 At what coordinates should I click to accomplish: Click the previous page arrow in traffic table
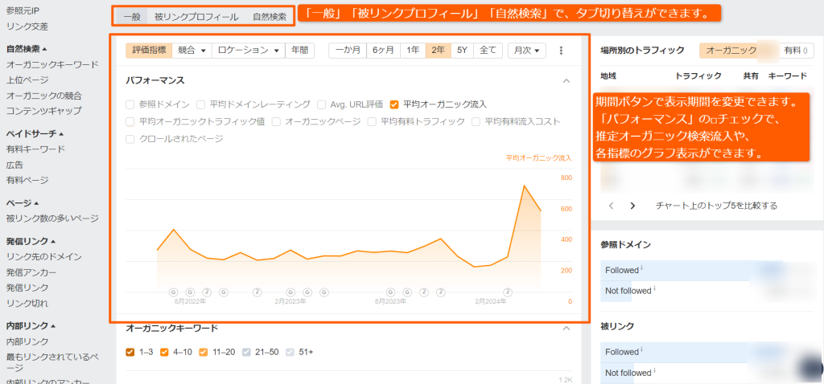[x=611, y=206]
